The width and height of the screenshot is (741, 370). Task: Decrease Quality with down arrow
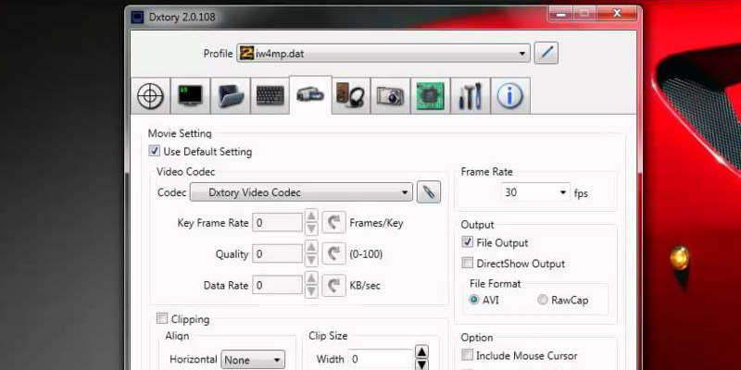(x=311, y=260)
